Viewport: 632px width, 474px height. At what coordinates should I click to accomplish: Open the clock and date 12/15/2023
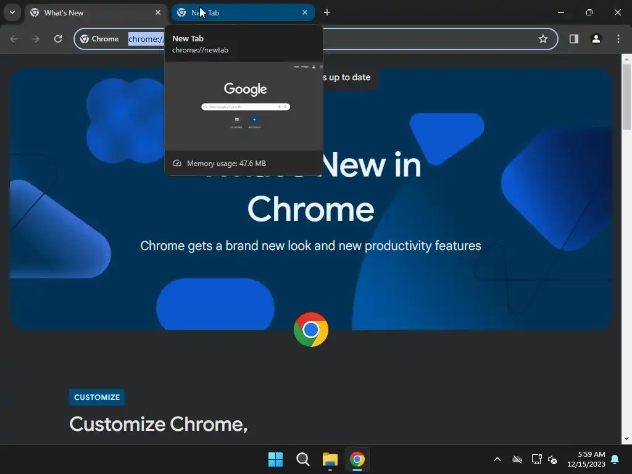[586, 459]
